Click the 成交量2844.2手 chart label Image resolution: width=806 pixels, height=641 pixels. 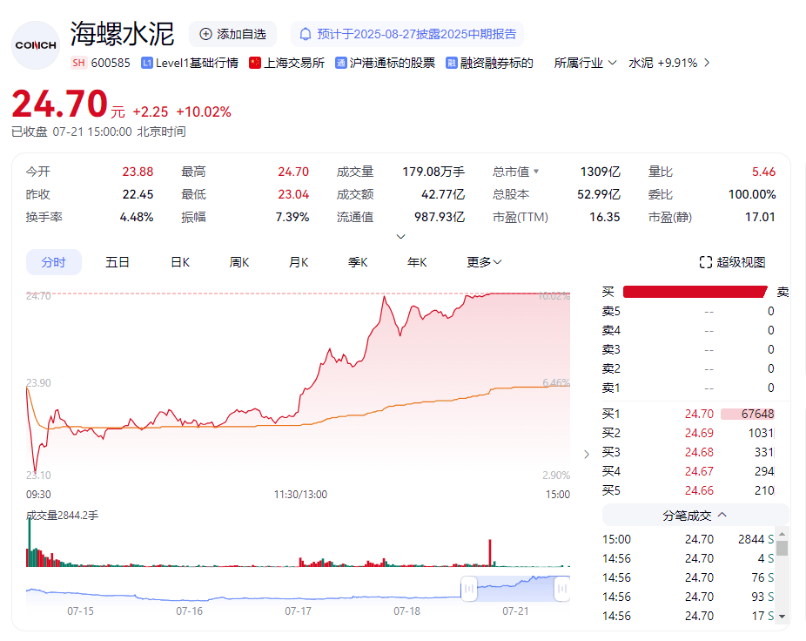coord(62,516)
